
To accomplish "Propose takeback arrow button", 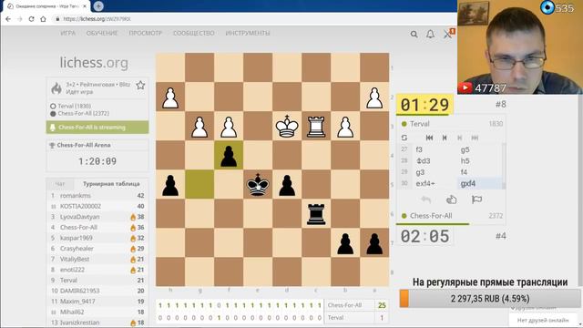I will tap(426, 200).
